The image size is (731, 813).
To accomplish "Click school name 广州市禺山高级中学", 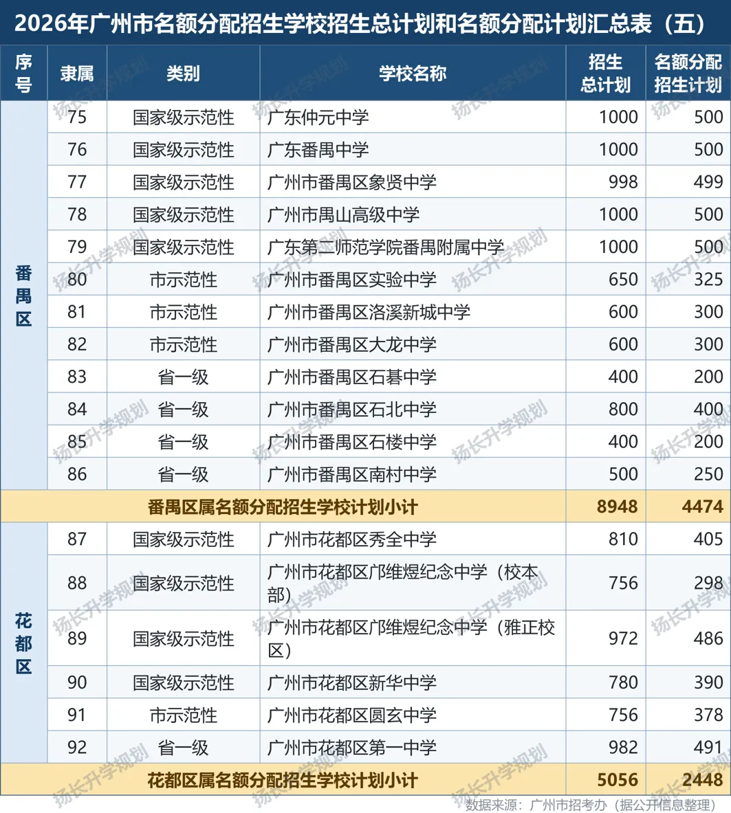I will tap(343, 214).
